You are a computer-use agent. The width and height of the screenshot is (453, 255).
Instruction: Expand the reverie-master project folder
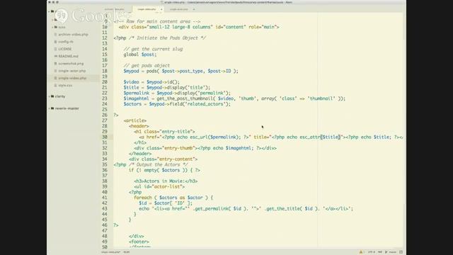click(x=67, y=108)
